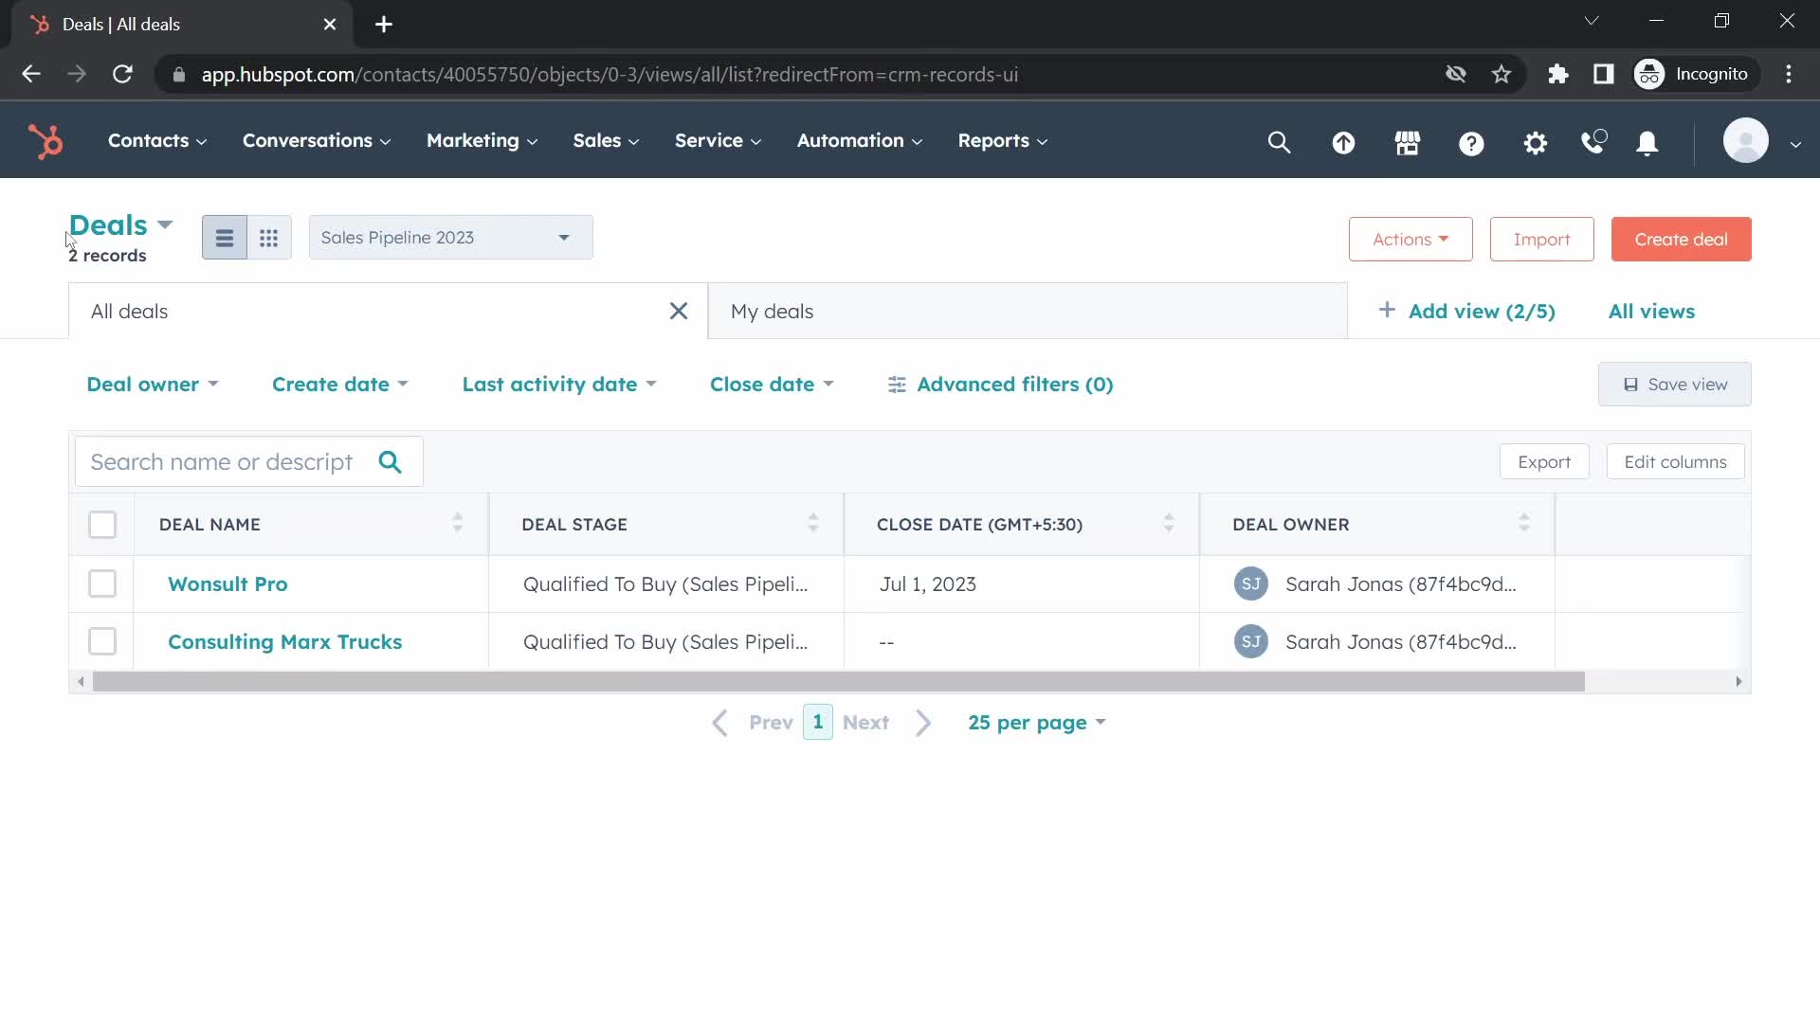Viewport: 1820px width, 1023px height.
Task: Expand the Close date filter dropdown
Action: [x=772, y=384]
